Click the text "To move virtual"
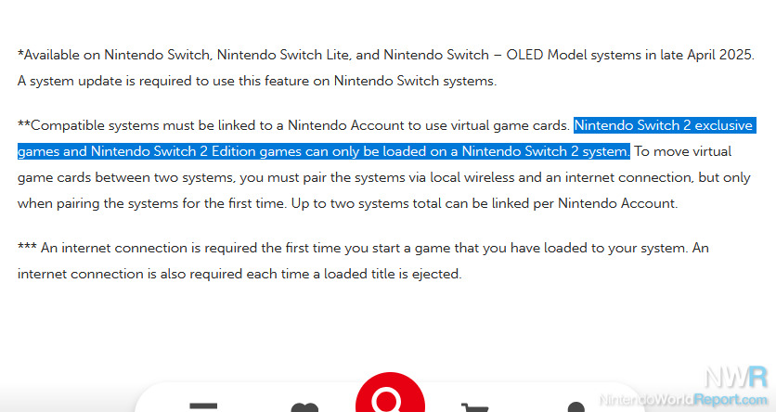776x412 pixels. coord(683,151)
